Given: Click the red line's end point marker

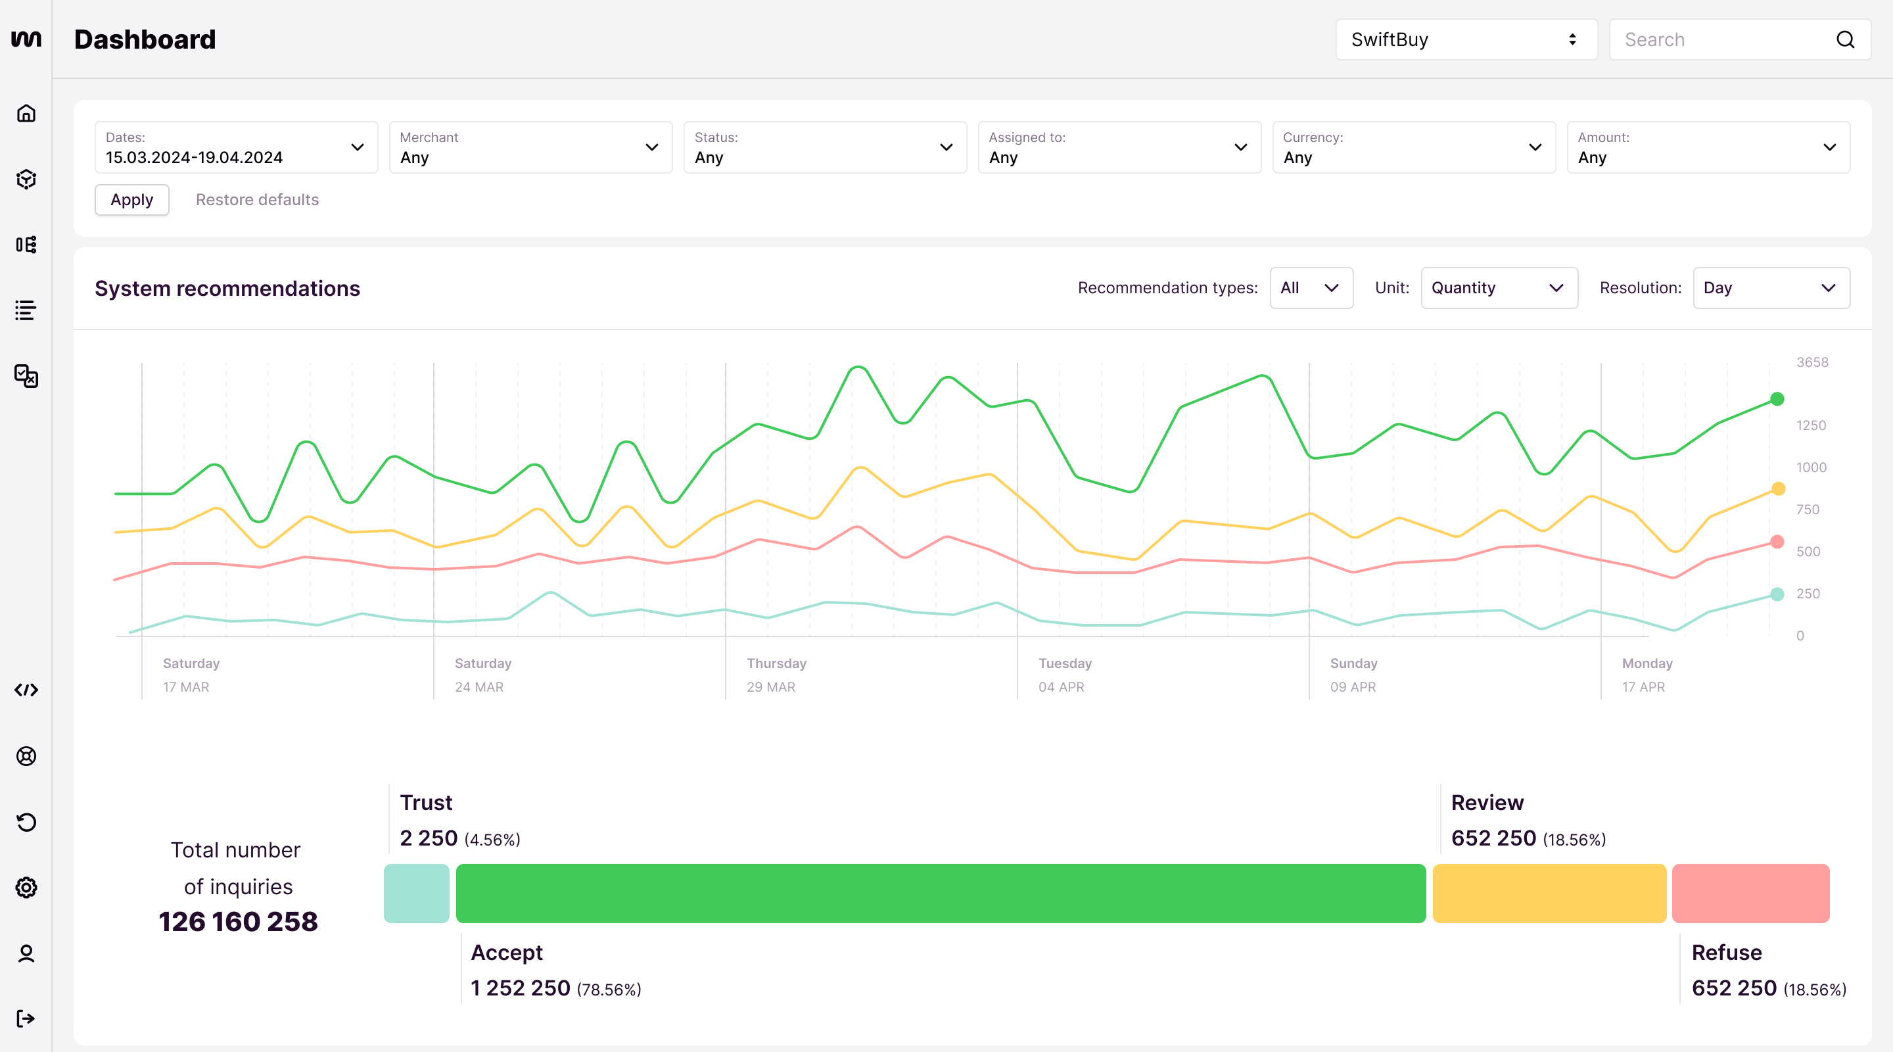Looking at the screenshot, I should click(1777, 542).
